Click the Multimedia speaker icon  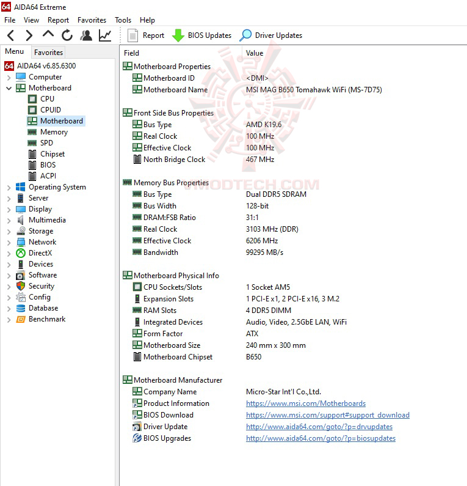pyautogui.click(x=20, y=220)
